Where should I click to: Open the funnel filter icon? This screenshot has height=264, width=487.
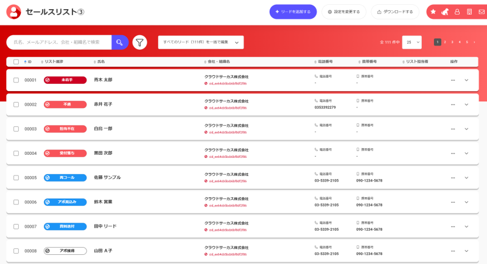[x=140, y=42]
